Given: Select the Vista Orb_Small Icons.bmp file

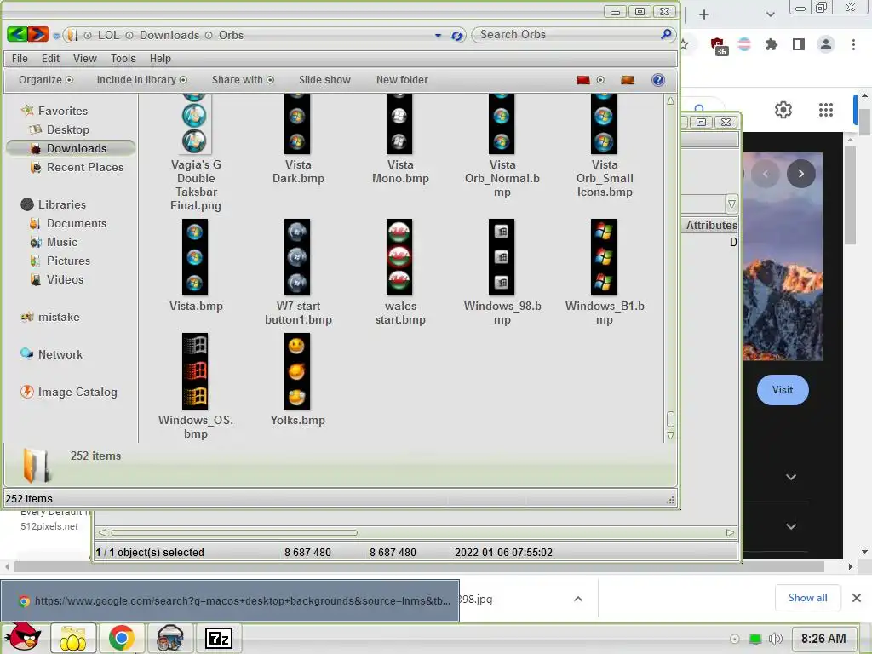Looking at the screenshot, I should (x=604, y=123).
